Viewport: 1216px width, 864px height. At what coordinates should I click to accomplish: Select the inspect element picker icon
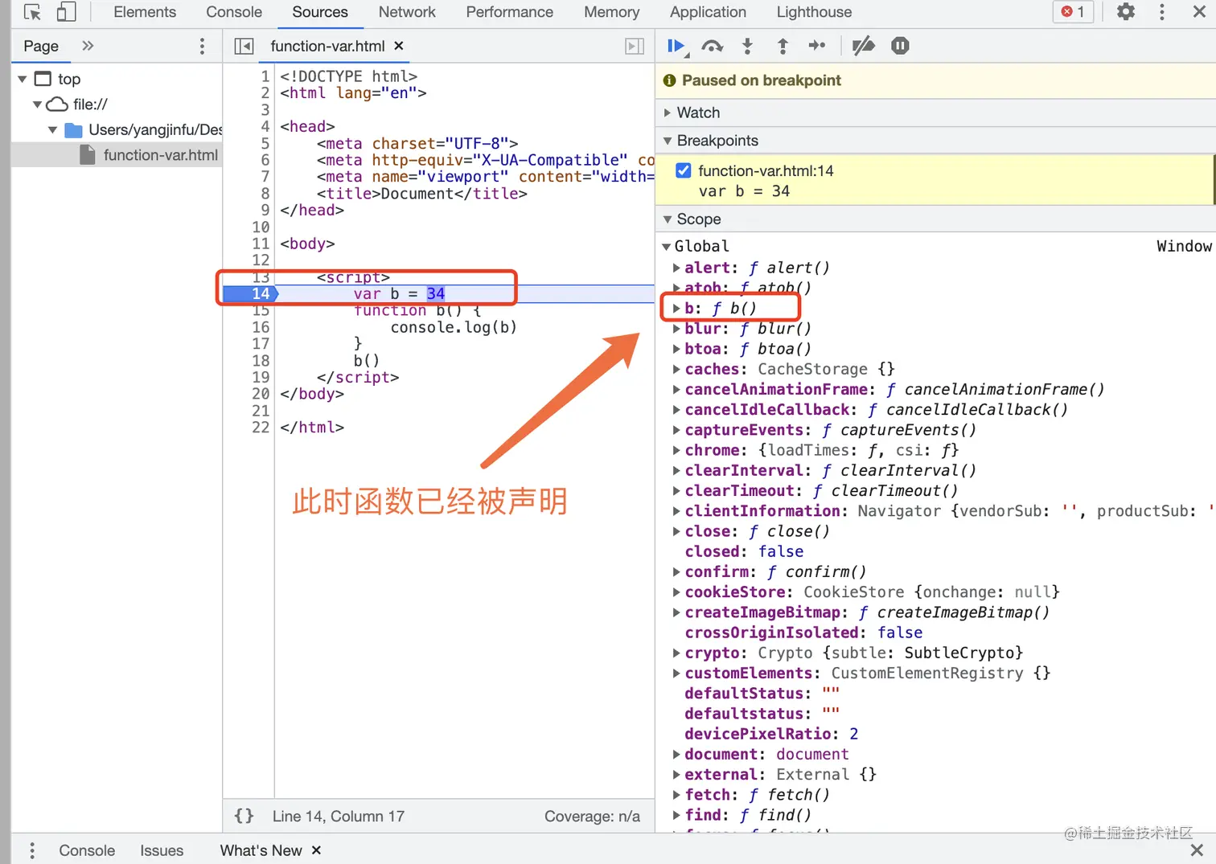[x=32, y=12]
